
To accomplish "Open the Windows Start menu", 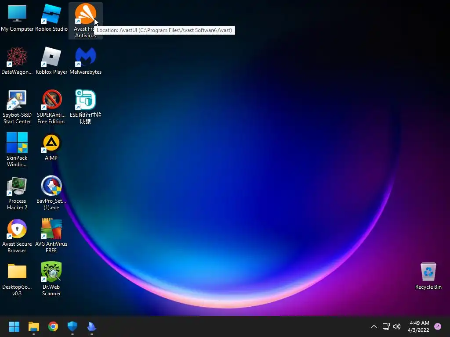I will [14, 326].
